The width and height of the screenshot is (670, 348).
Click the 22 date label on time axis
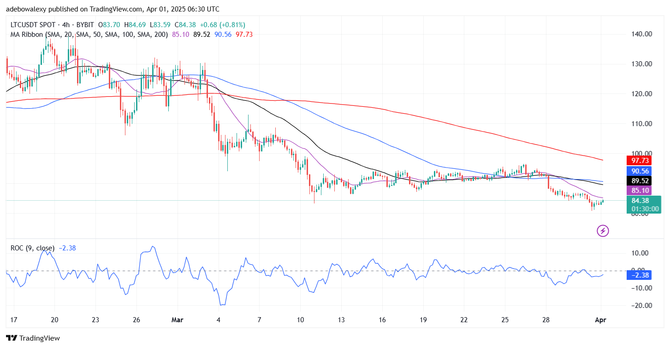[x=464, y=320]
